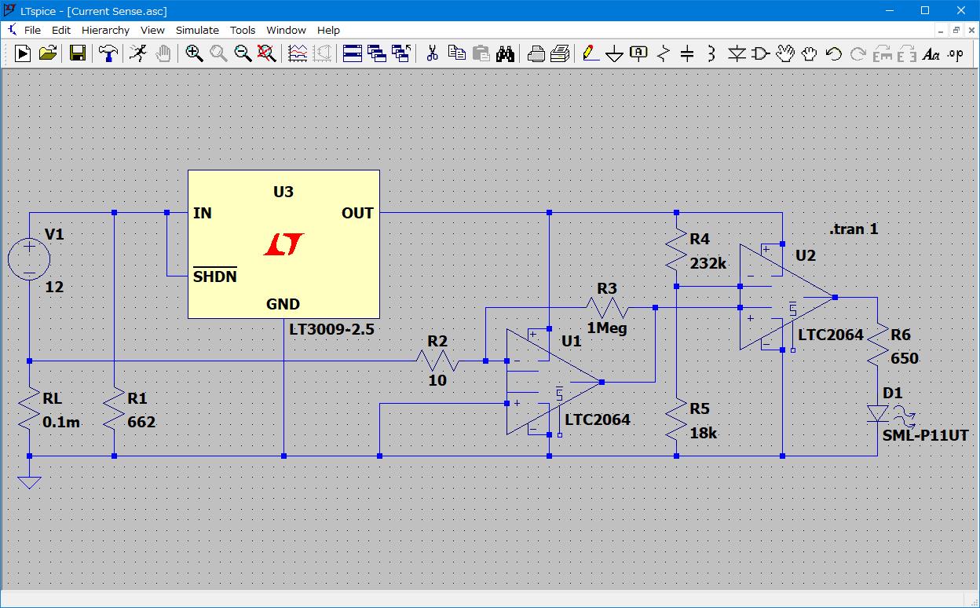Select the Place Resistor tool
The image size is (980, 608).
(663, 53)
